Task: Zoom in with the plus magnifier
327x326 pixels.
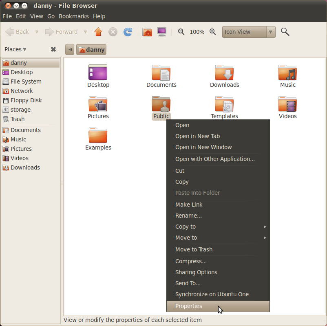Action: click(212, 32)
